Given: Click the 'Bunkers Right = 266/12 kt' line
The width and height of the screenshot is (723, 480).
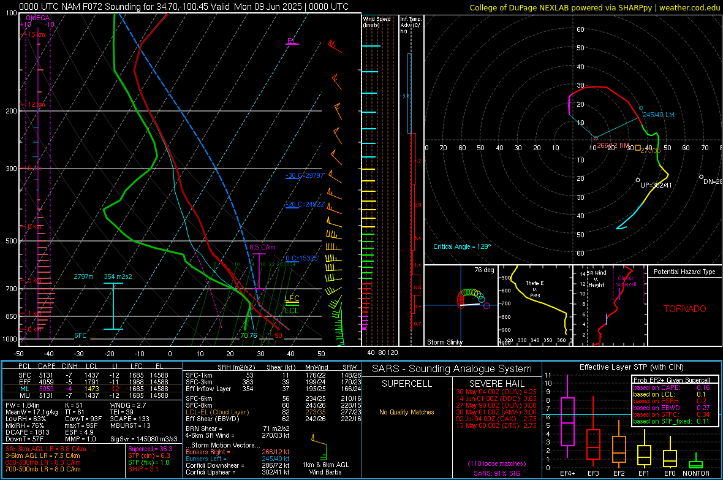Looking at the screenshot, I should click(238, 452).
